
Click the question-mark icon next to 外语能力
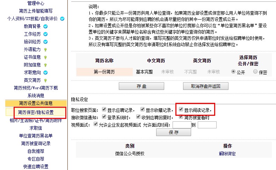(x=45, y=50)
